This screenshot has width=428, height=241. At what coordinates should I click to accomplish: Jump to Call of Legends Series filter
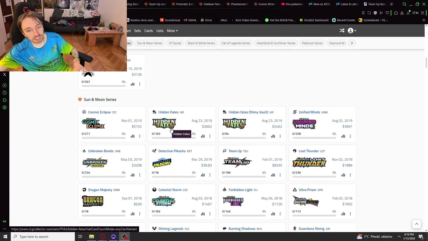click(236, 43)
